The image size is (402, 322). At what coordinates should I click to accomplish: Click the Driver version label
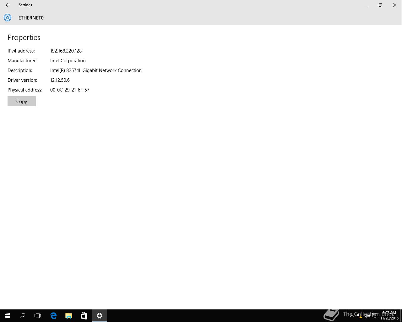pyautogui.click(x=22, y=80)
